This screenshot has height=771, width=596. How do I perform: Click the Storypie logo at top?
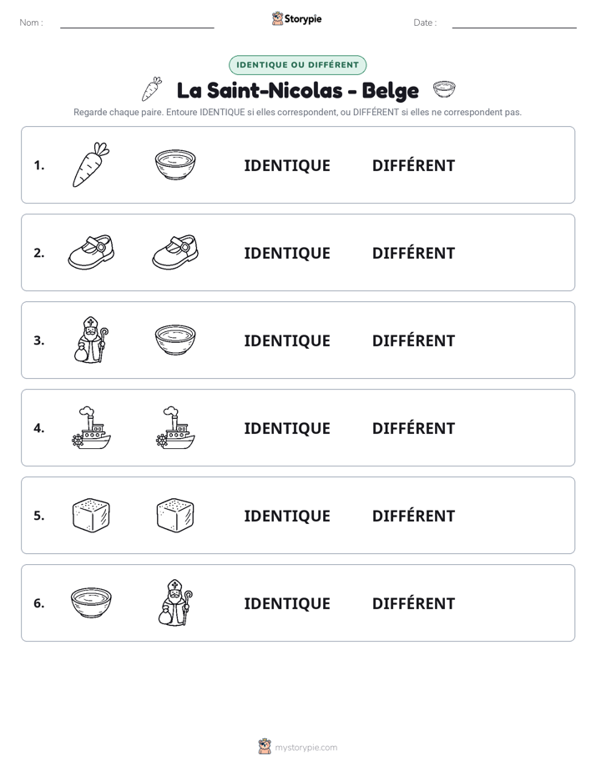click(x=296, y=18)
